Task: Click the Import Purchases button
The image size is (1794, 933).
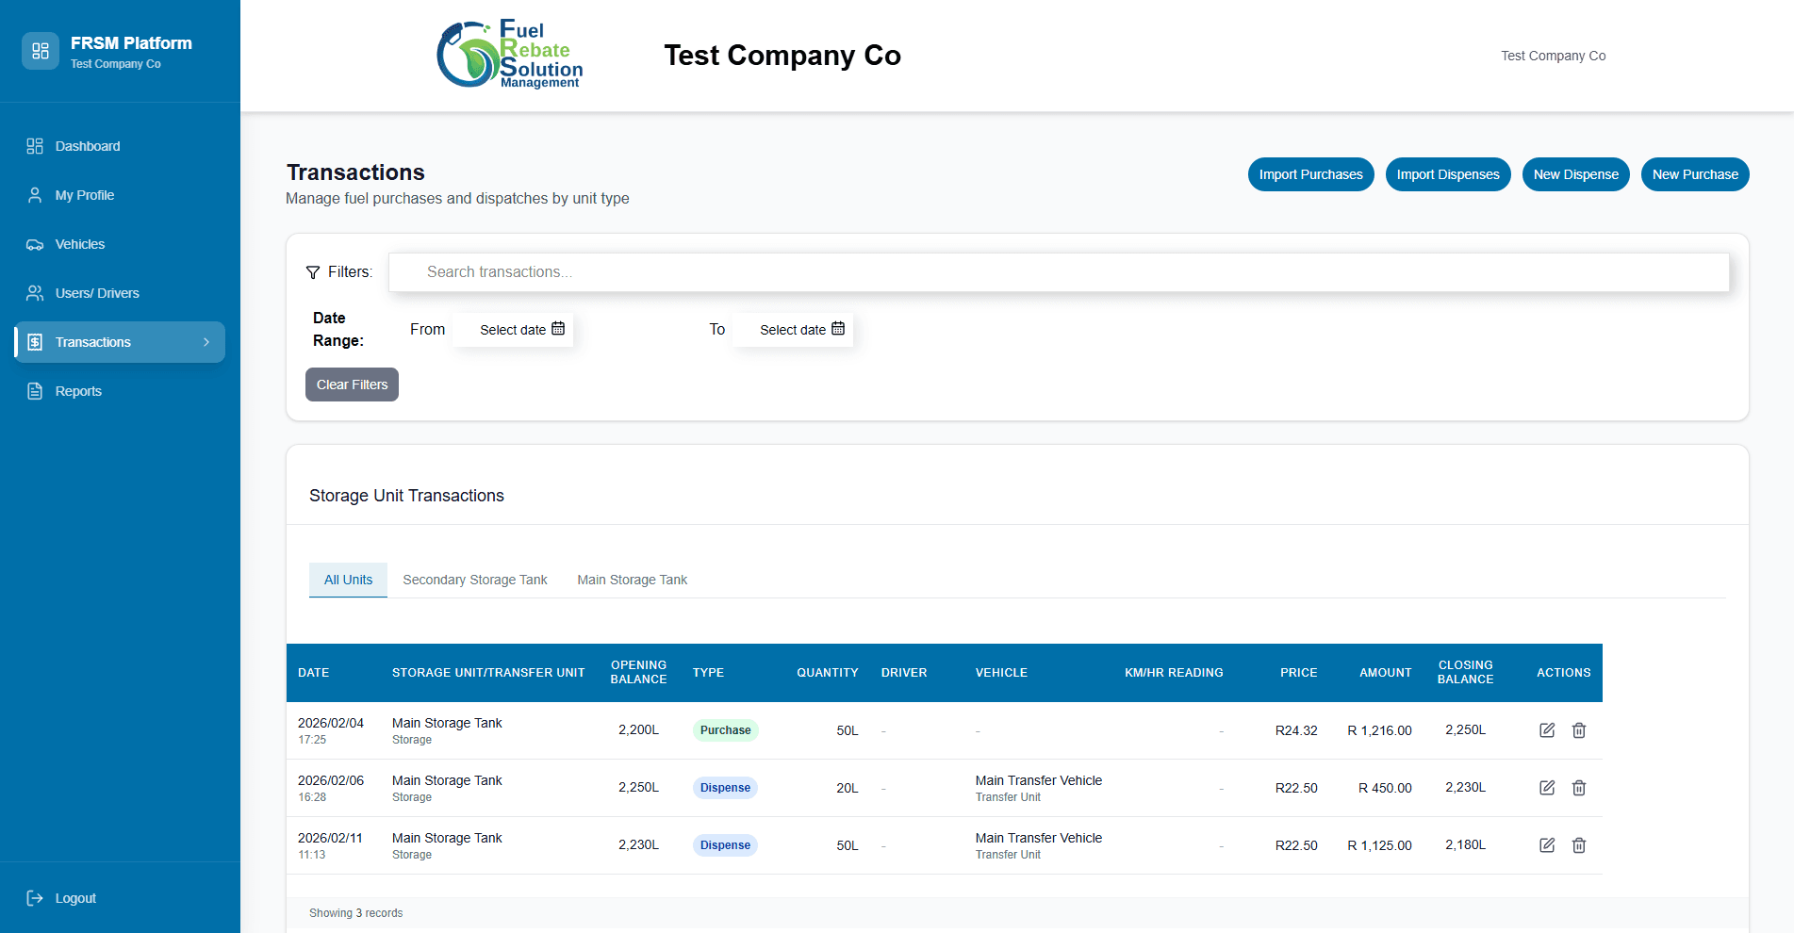Action: pos(1311,174)
